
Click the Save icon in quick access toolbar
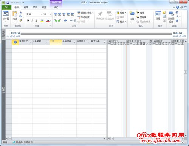coord(8,3)
